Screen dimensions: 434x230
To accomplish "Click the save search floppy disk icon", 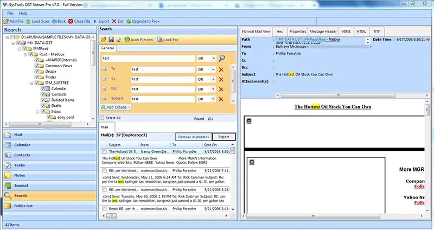I will click(111, 40).
